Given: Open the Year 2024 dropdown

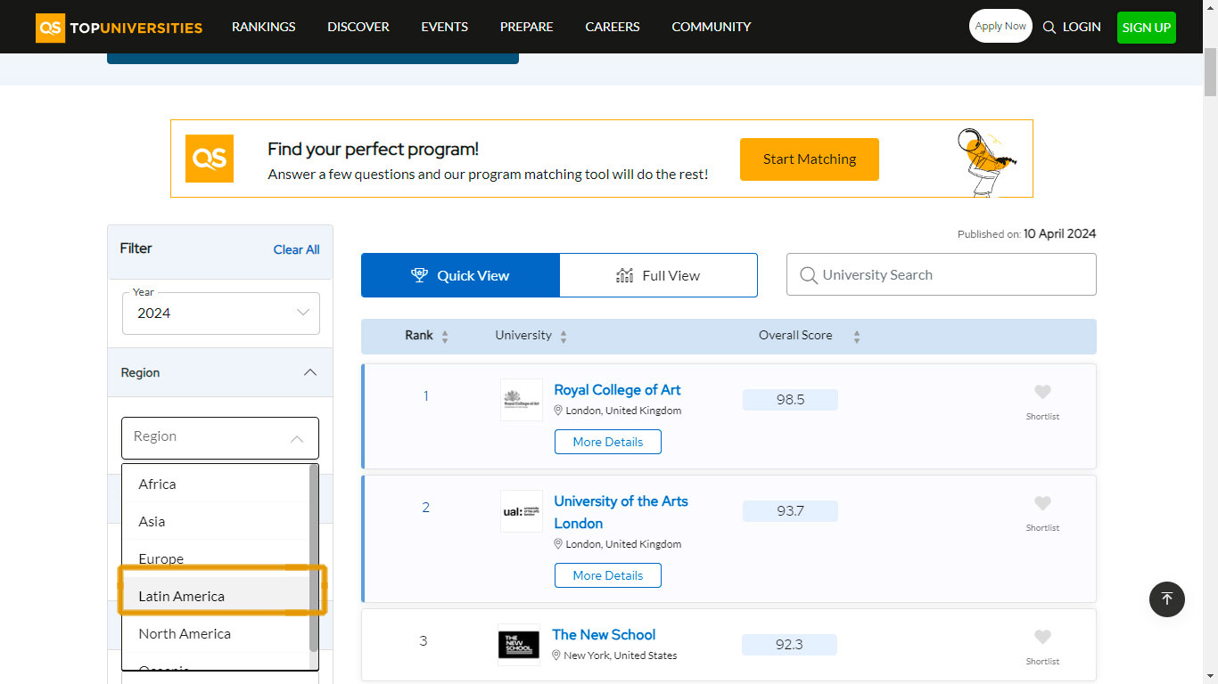Looking at the screenshot, I should [220, 313].
